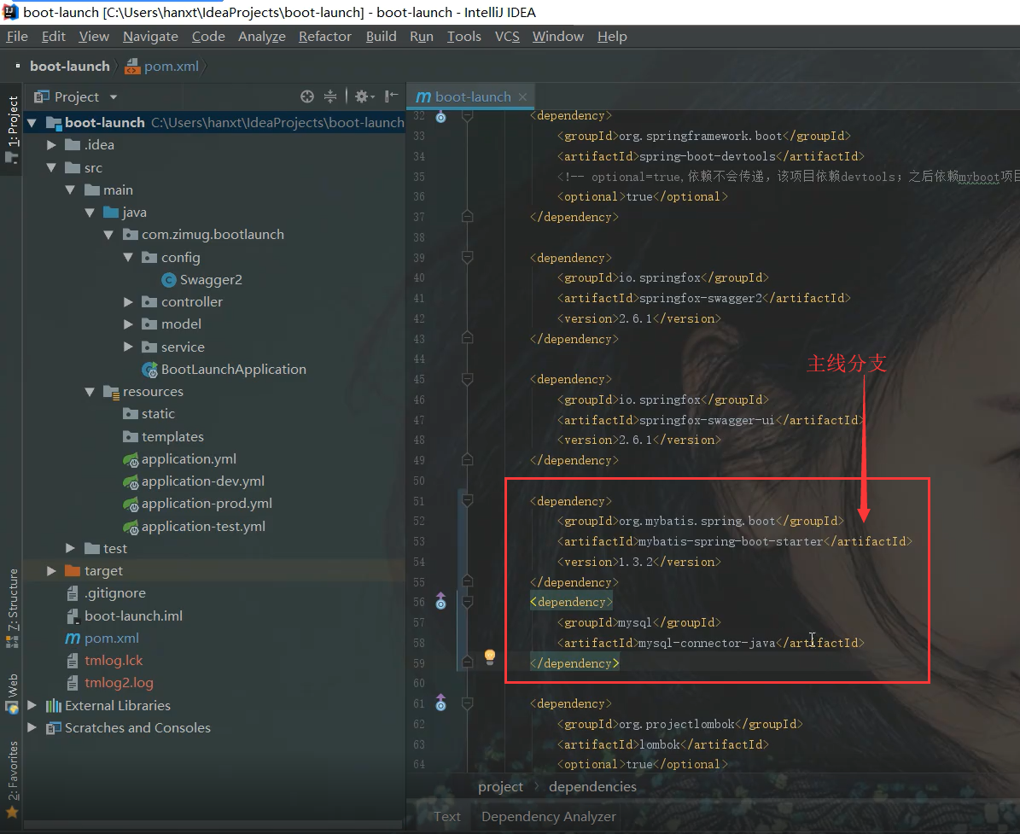Collapse the src folder
Screen dimensions: 1020x834
(51, 168)
